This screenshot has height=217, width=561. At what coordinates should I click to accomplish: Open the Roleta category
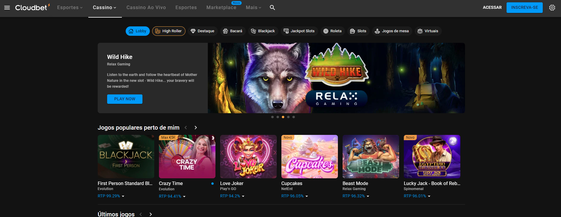(333, 31)
